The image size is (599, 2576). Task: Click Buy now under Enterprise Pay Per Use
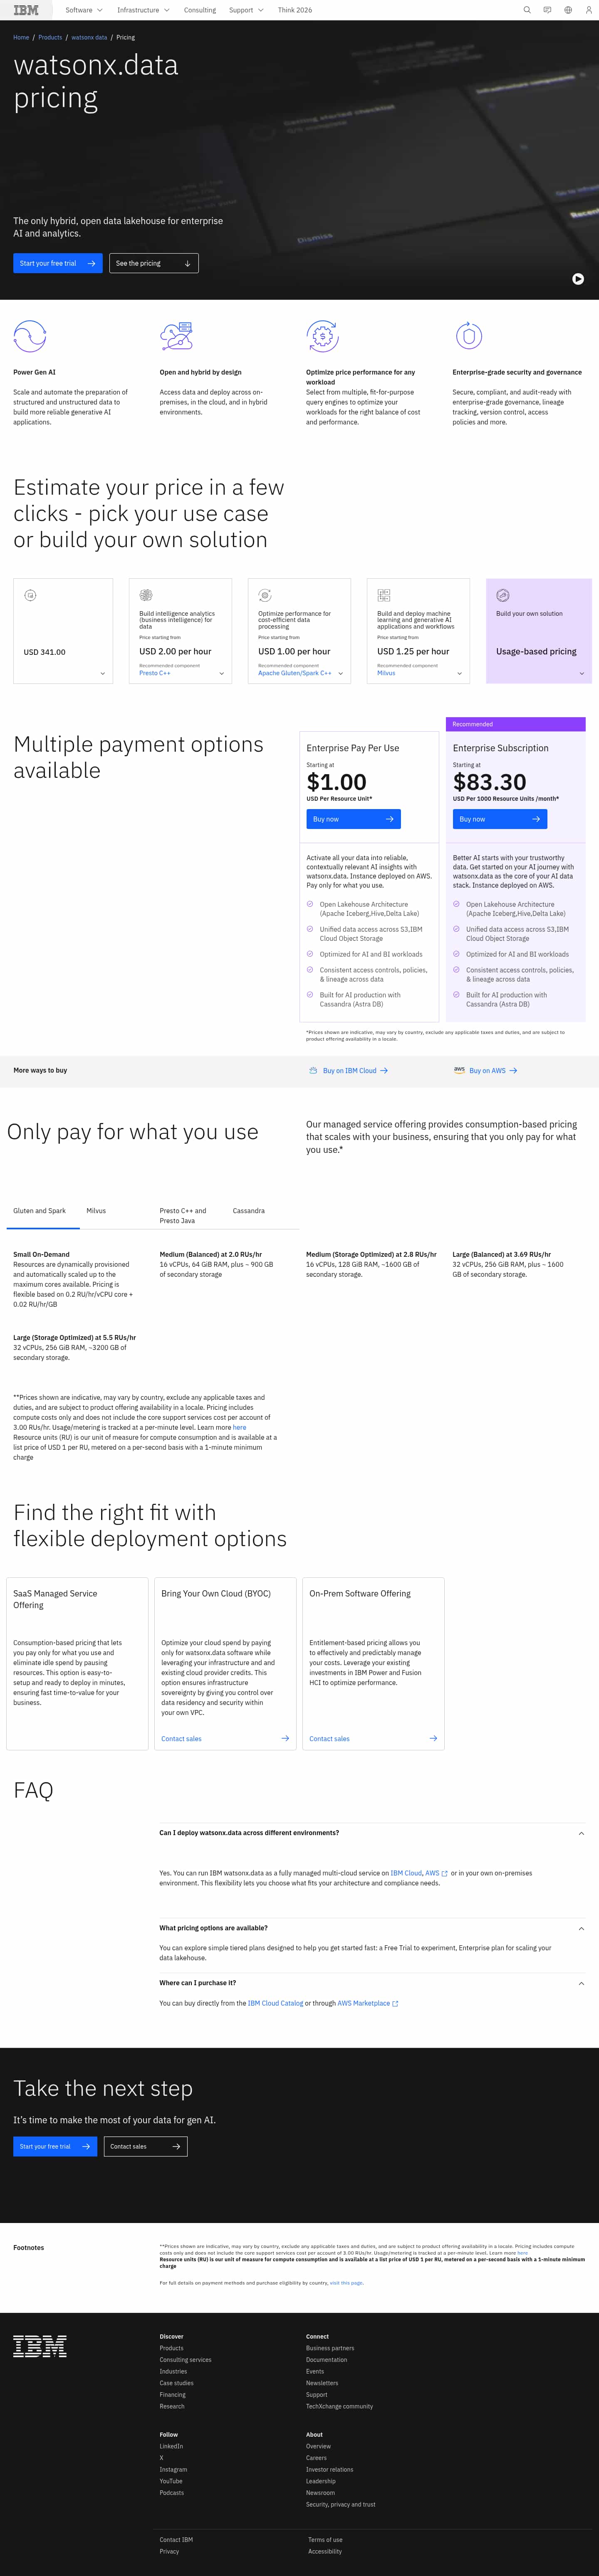353,819
